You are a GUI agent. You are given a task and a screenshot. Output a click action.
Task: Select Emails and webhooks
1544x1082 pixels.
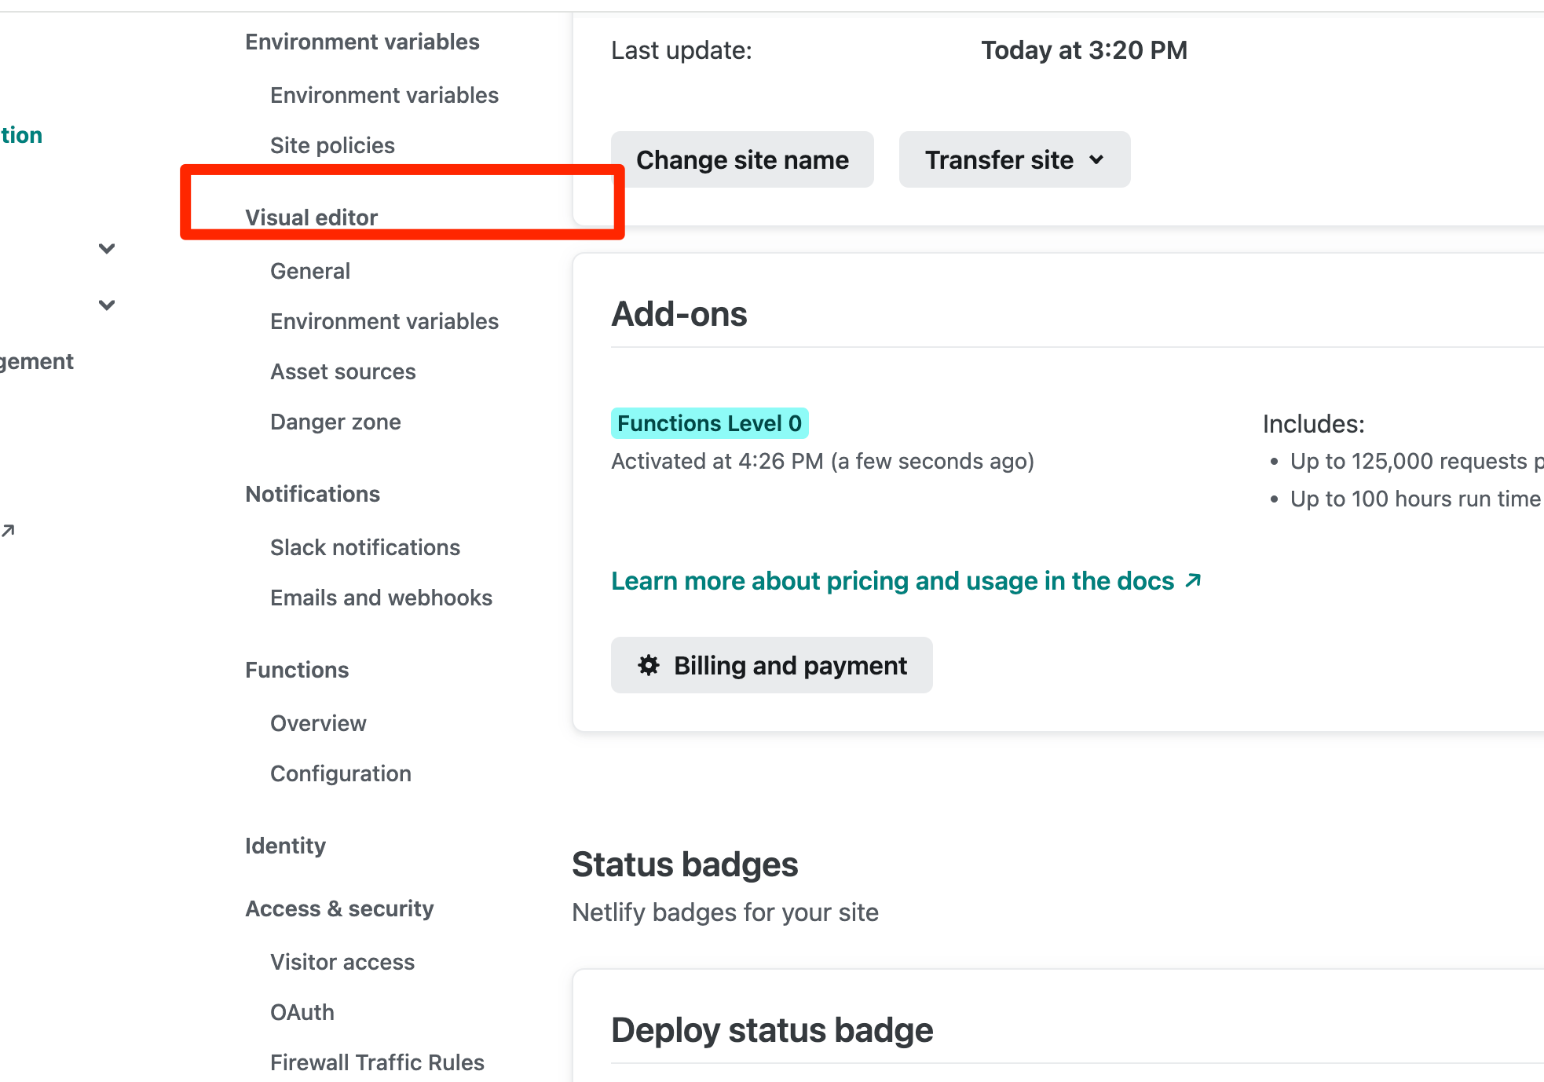(x=381, y=598)
